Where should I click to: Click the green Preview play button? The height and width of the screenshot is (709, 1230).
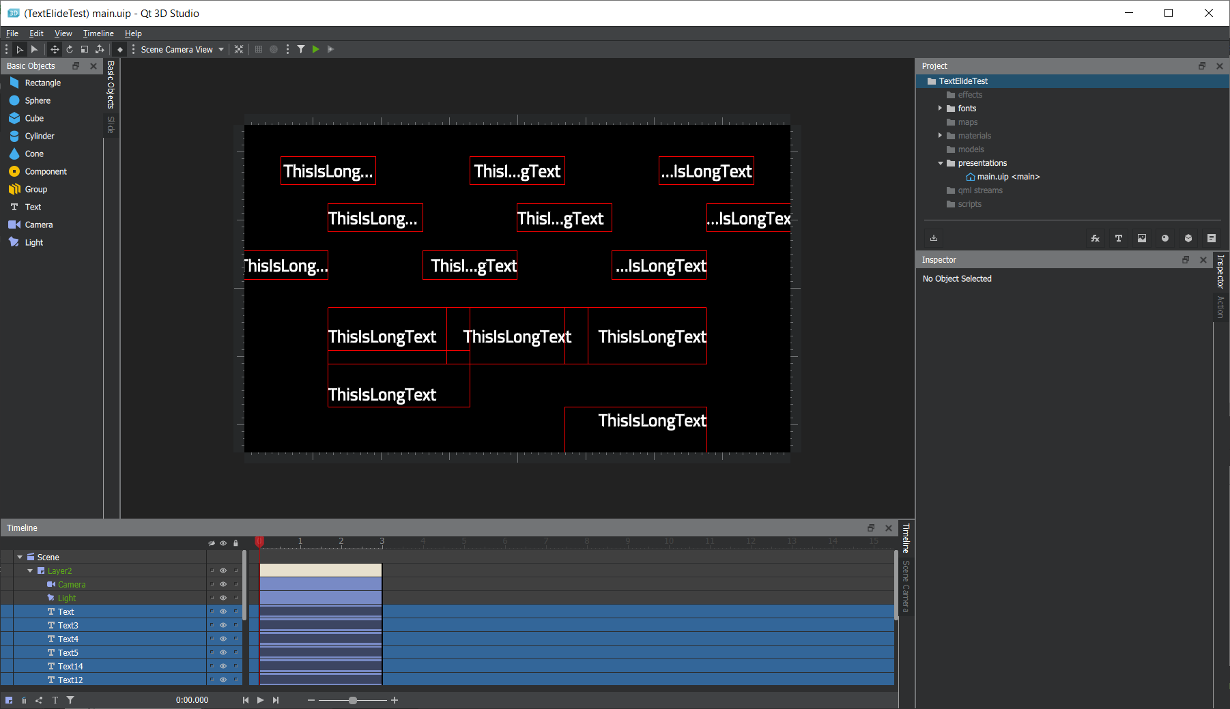tap(315, 49)
